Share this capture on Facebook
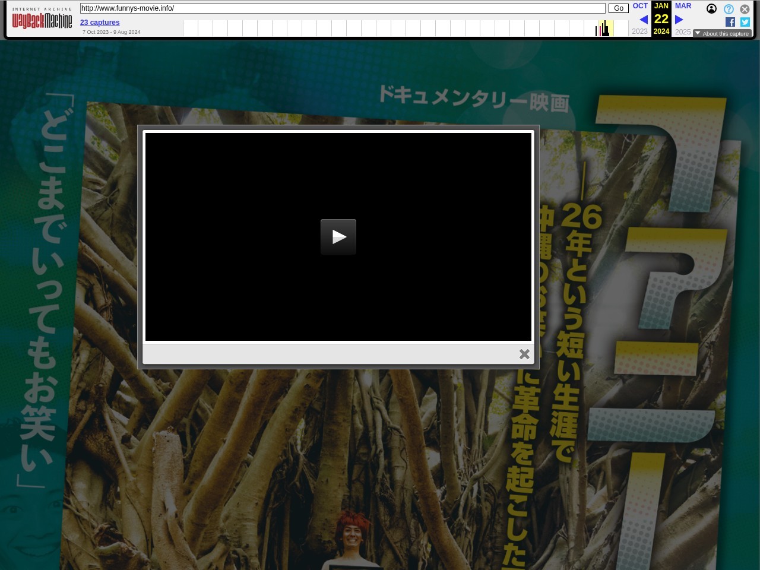 730,22
